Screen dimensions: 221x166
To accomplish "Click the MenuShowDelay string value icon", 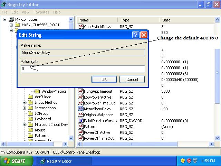I will click(80, 109).
